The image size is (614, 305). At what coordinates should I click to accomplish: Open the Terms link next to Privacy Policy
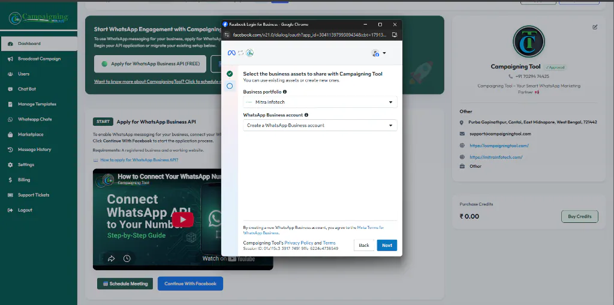click(x=329, y=243)
